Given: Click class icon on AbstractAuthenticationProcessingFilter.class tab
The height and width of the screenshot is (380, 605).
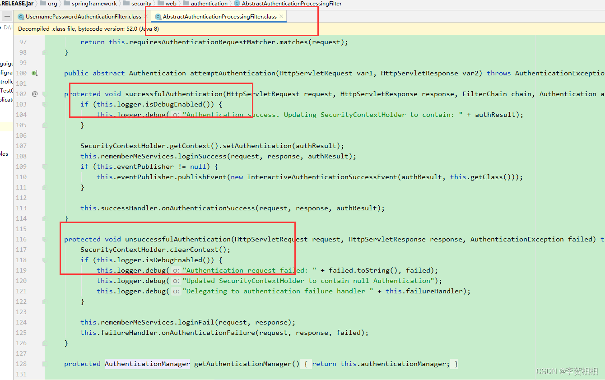Looking at the screenshot, I should coord(158,17).
